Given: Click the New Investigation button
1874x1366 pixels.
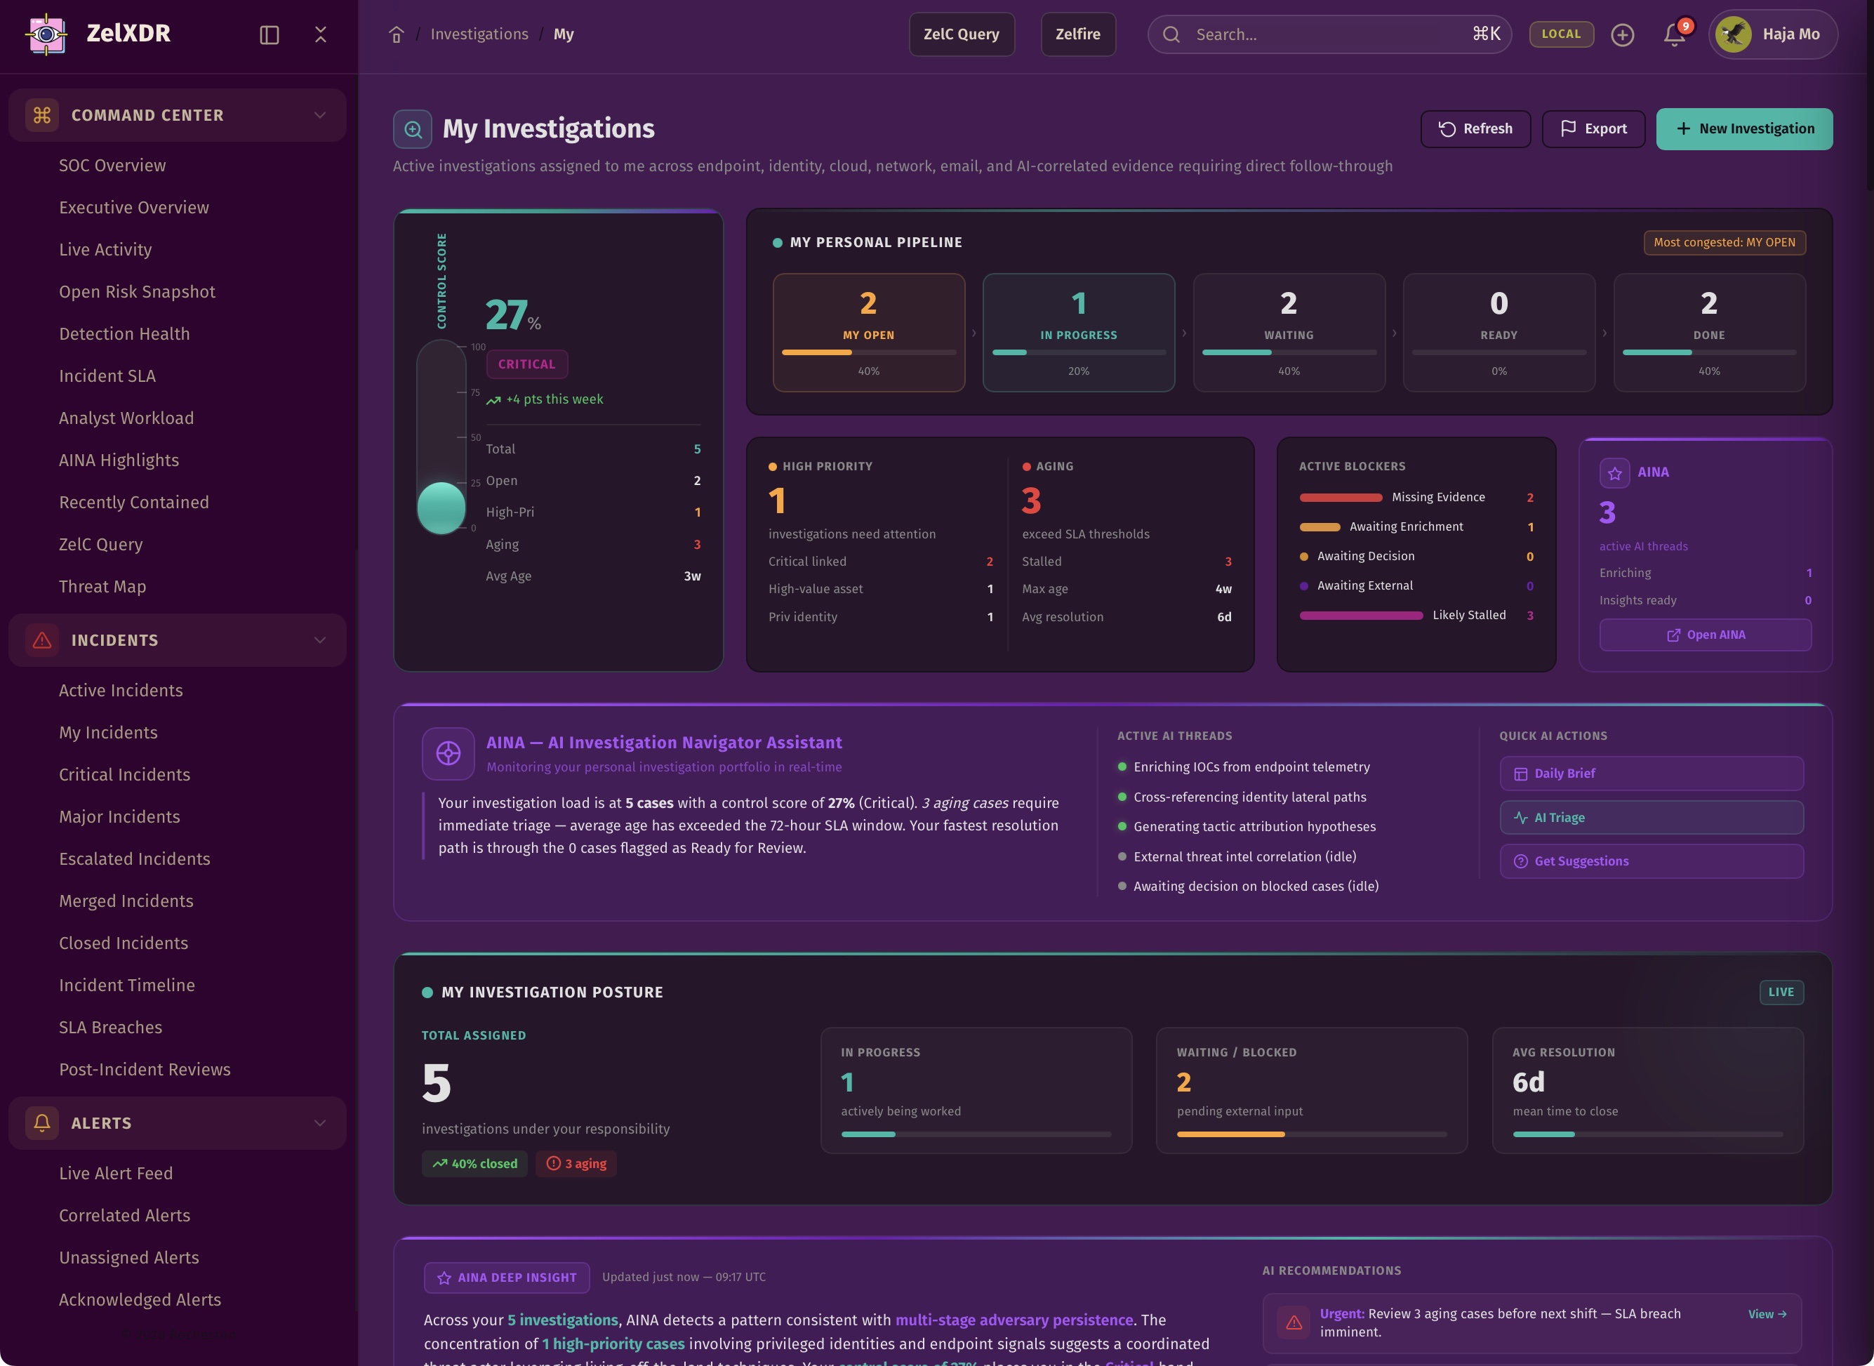Looking at the screenshot, I should 1744,129.
